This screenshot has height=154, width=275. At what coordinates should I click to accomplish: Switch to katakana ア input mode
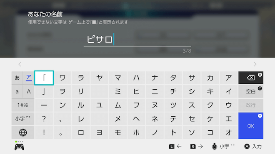pos(29,78)
